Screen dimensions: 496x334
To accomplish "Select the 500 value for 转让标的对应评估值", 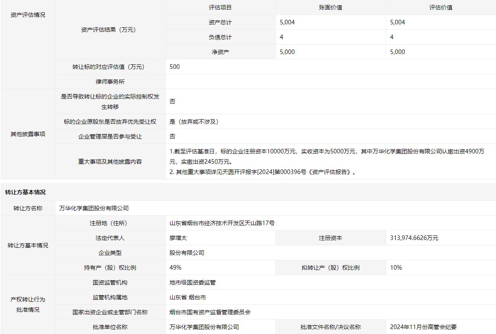I will pyautogui.click(x=175, y=67).
